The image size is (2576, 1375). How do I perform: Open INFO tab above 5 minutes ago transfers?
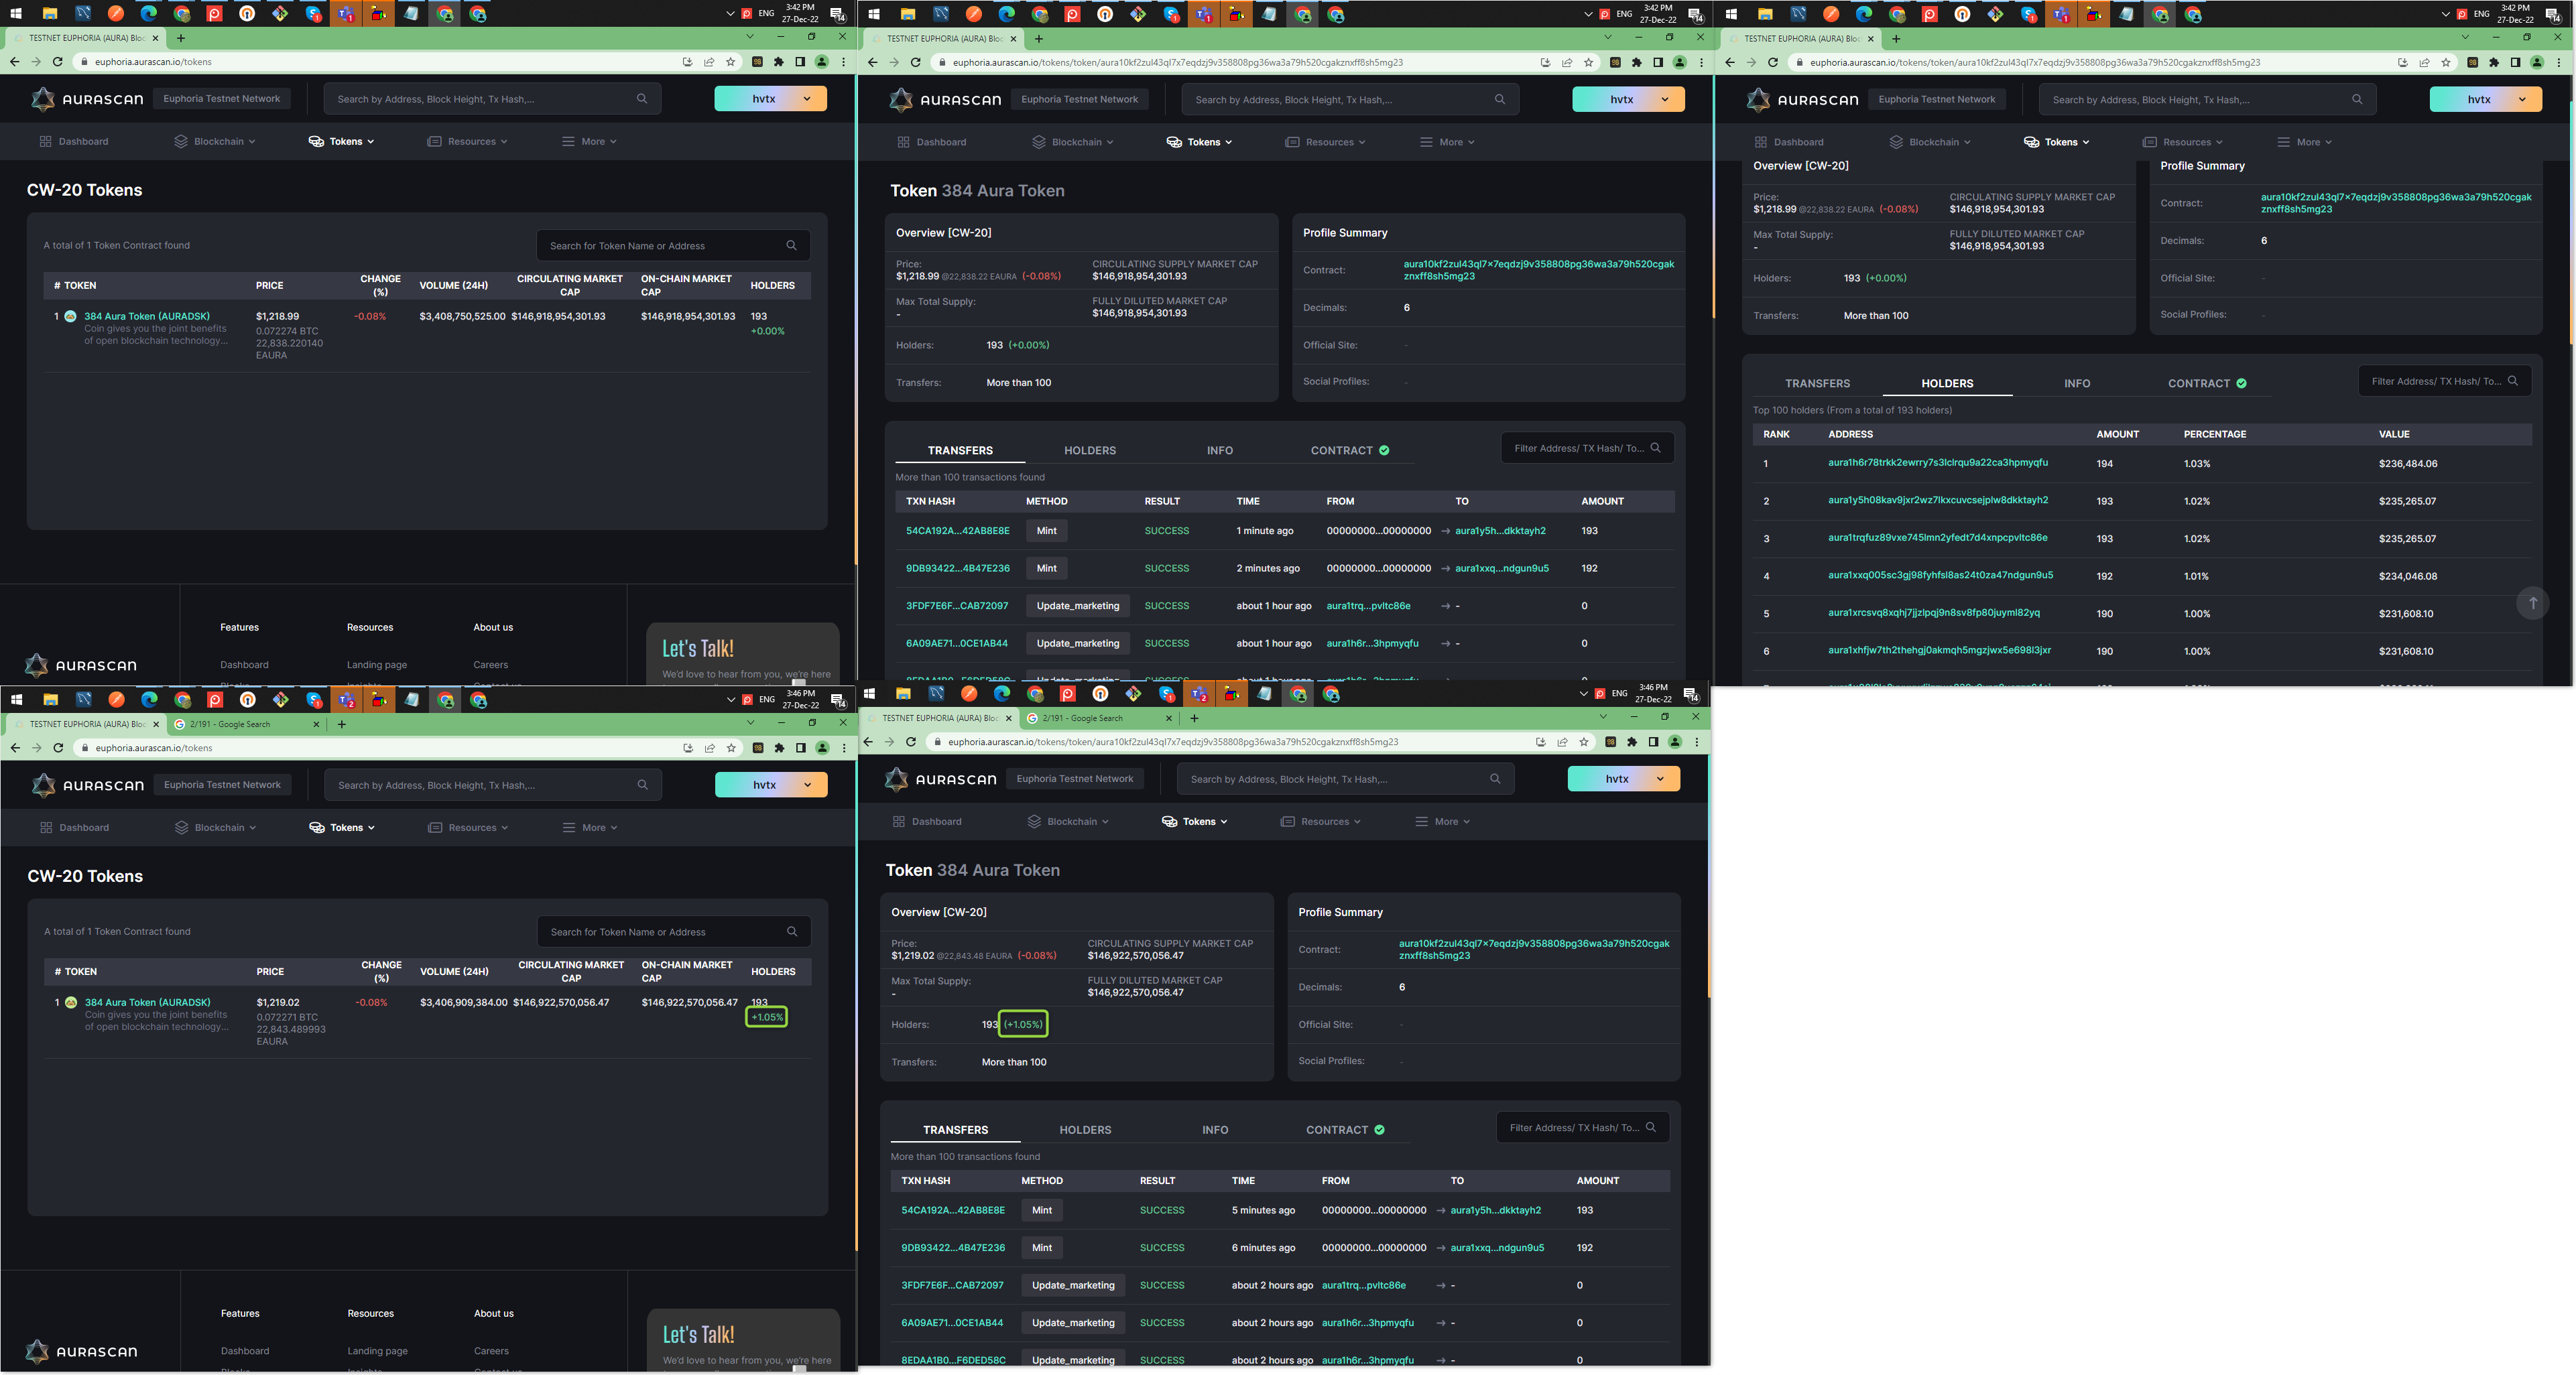(x=1215, y=1129)
